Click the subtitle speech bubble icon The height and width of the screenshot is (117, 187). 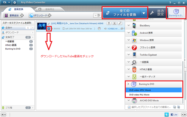tap(122, 29)
